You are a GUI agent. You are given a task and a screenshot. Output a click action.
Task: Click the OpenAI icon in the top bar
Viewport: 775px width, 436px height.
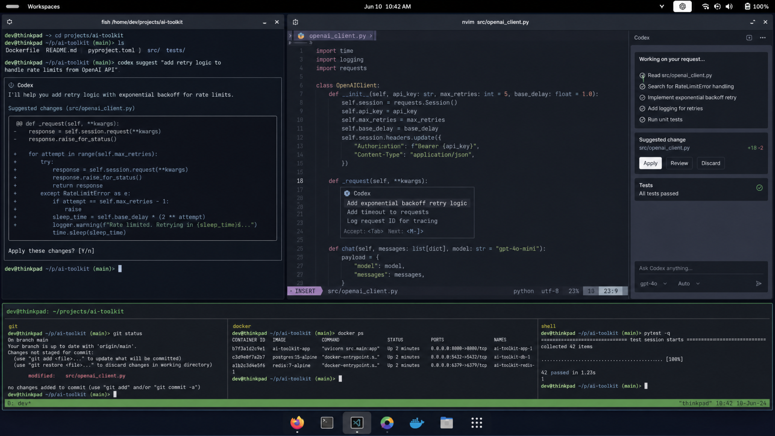click(682, 6)
